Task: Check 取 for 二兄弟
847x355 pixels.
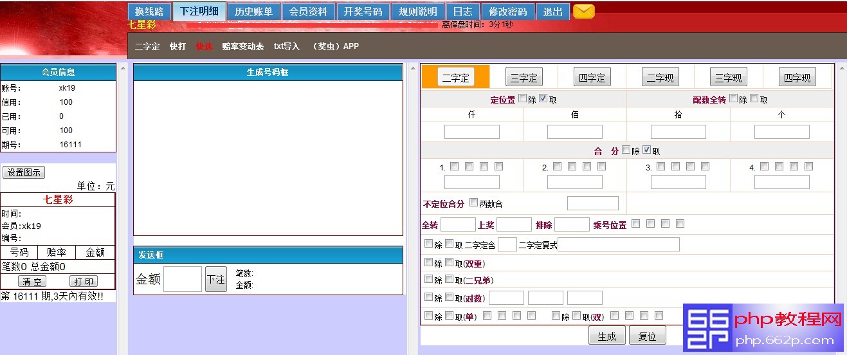Action: [x=449, y=279]
